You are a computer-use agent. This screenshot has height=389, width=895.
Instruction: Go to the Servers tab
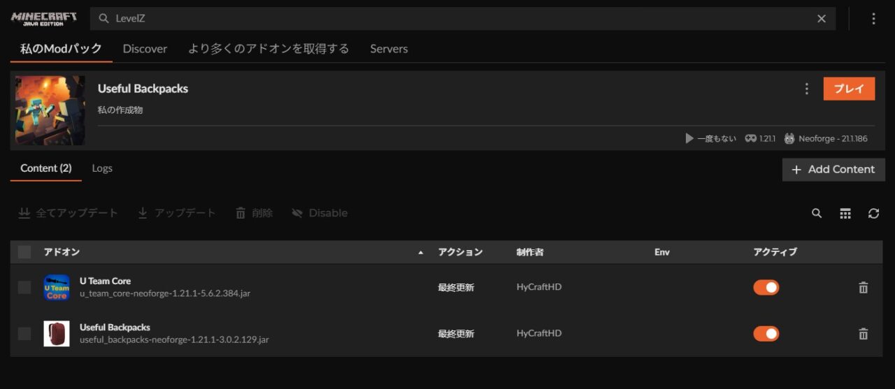(x=389, y=49)
